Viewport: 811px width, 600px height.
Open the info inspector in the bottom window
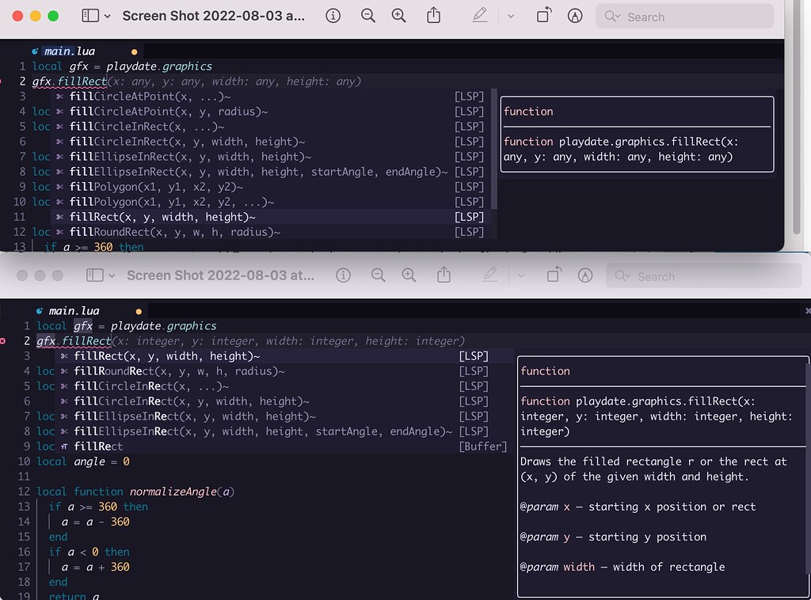pos(343,275)
